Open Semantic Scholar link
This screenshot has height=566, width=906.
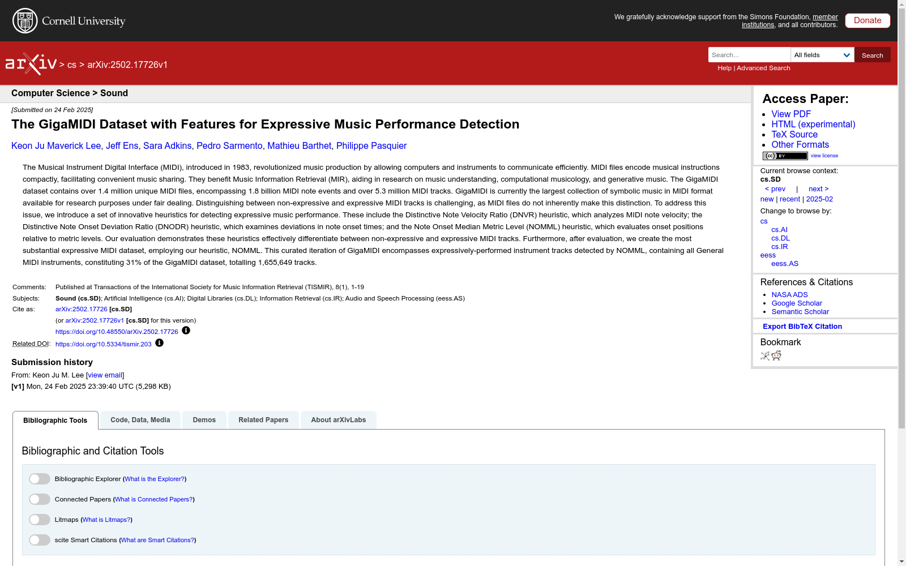tap(800, 312)
